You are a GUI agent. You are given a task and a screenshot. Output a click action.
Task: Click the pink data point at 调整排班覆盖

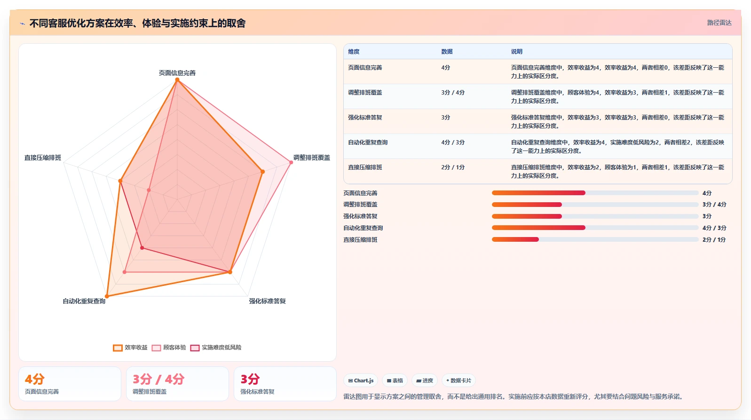(x=291, y=162)
